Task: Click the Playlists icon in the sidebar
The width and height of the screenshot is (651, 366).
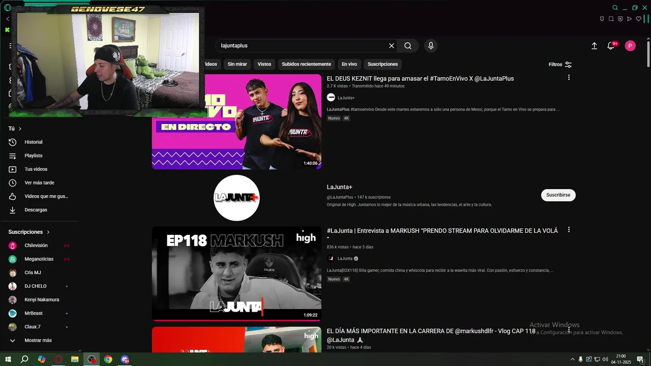Action: click(13, 156)
